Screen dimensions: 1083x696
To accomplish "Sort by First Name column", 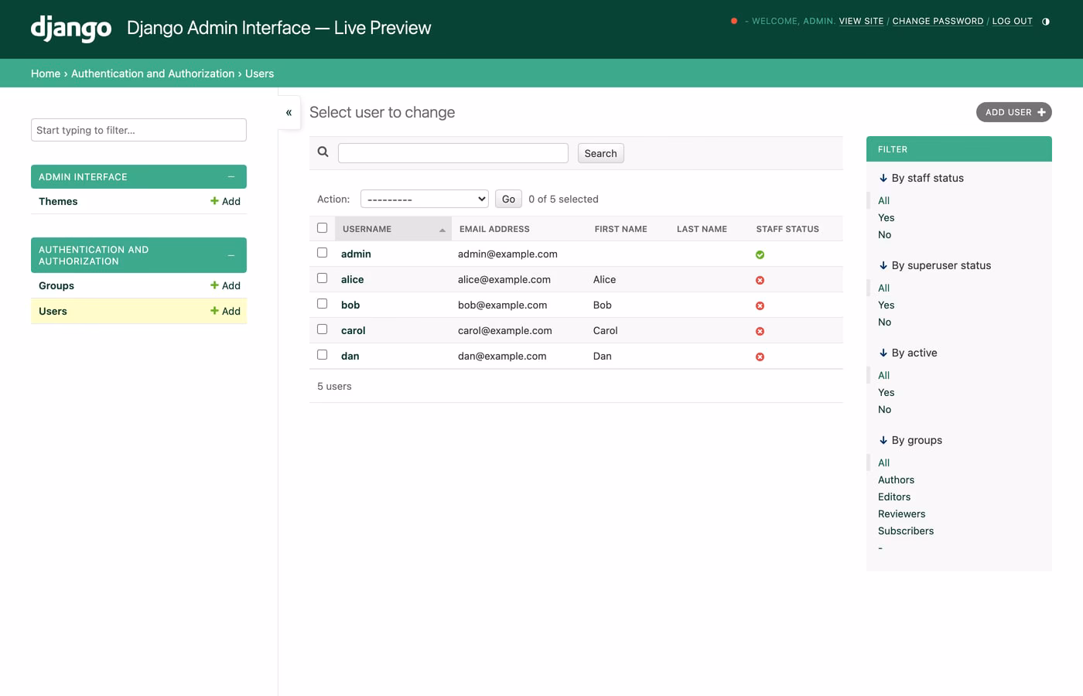I will 620,229.
